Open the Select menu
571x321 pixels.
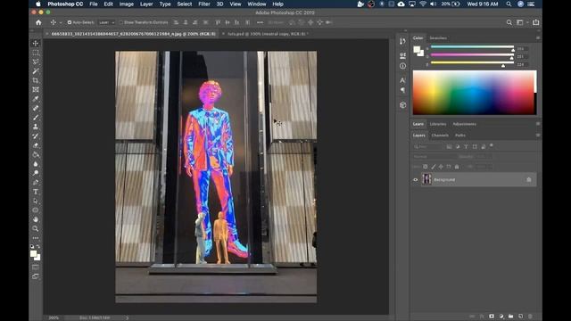185,4
